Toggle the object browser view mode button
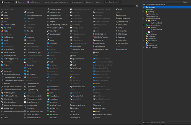The height and width of the screenshot is (125, 191). click(137, 6)
